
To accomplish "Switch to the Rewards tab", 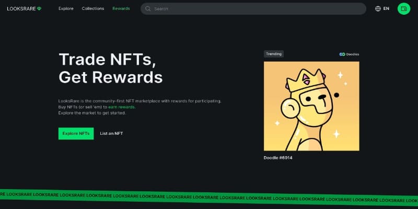I will [121, 8].
